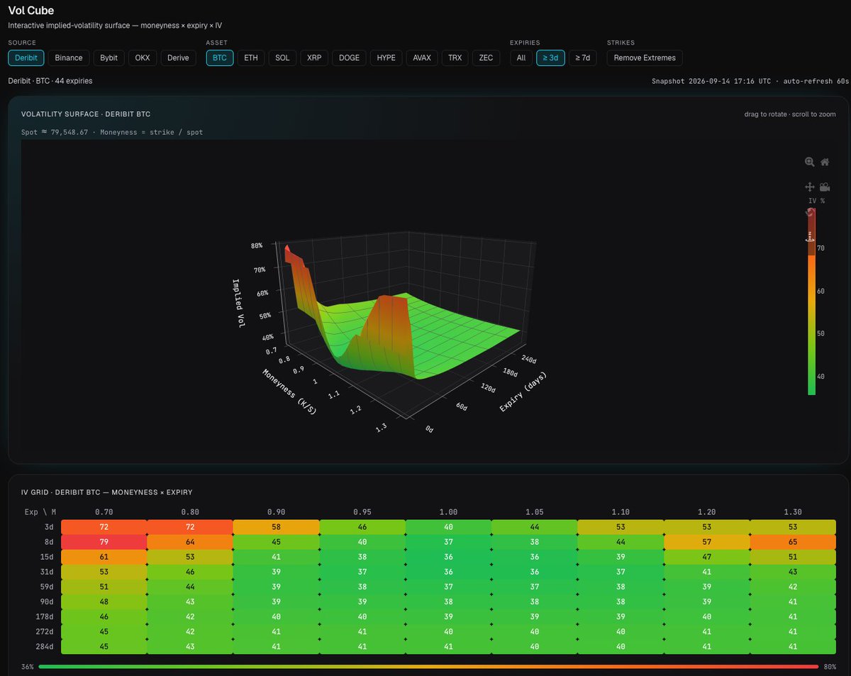Click the red 79 cell in the 8d row
851x676 pixels.
pyautogui.click(x=104, y=542)
